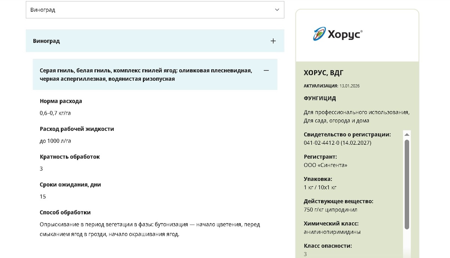
Task: Click the Действующее вещество label
Action: click(339, 201)
